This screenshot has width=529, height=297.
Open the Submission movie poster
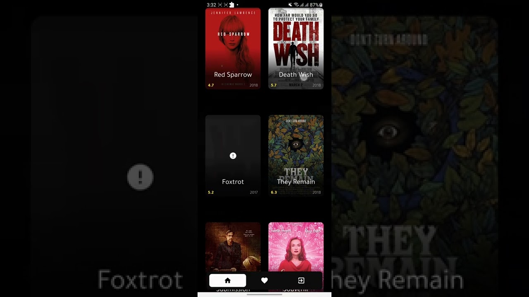233,247
